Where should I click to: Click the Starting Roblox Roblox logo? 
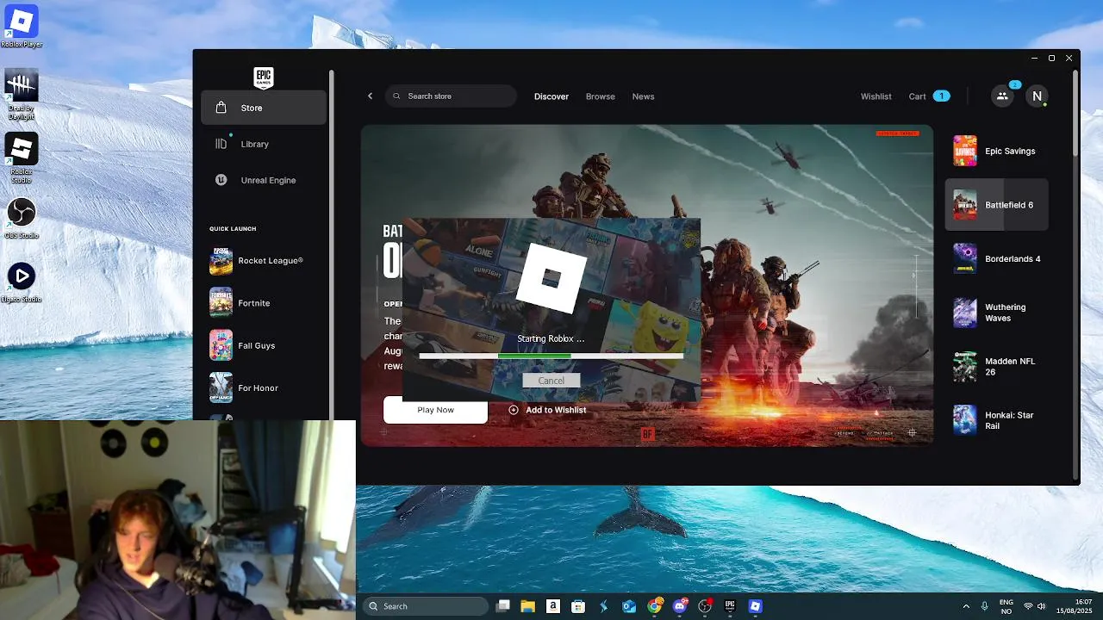tap(551, 278)
